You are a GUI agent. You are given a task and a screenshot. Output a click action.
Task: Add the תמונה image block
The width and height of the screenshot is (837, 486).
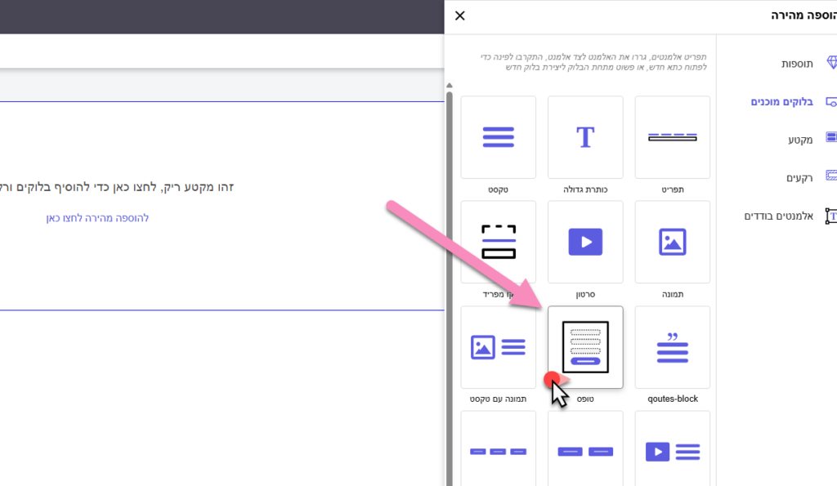(672, 242)
